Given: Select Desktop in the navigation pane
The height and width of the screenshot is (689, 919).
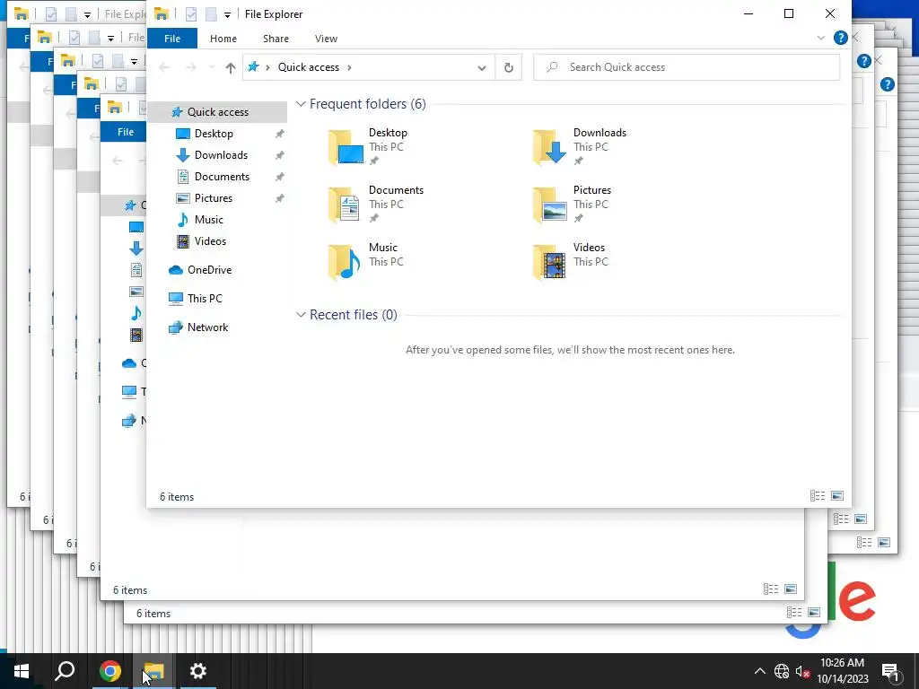Looking at the screenshot, I should click(x=214, y=134).
